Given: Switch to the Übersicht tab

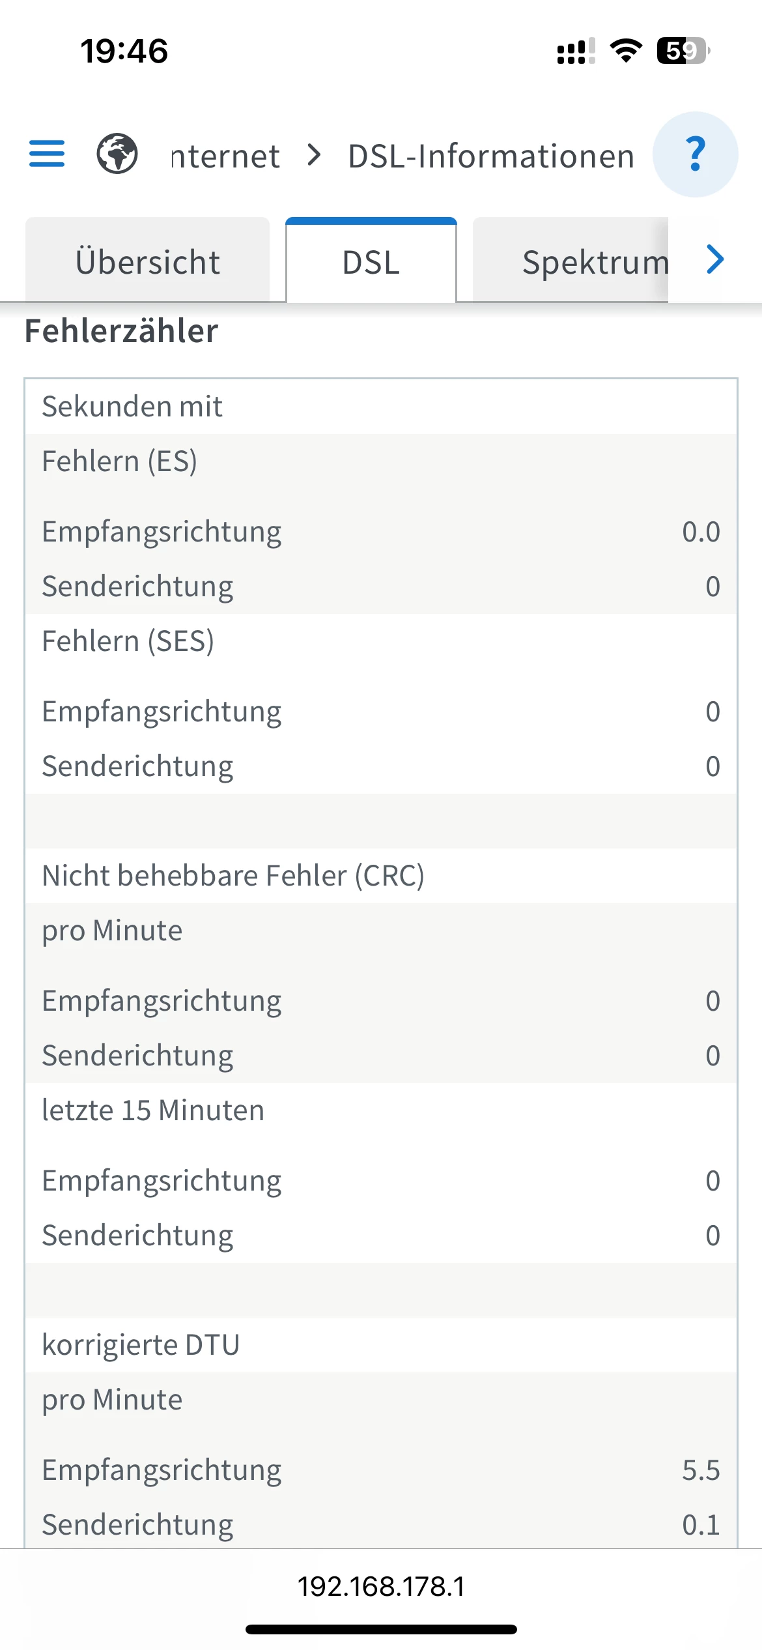Looking at the screenshot, I should [x=148, y=262].
